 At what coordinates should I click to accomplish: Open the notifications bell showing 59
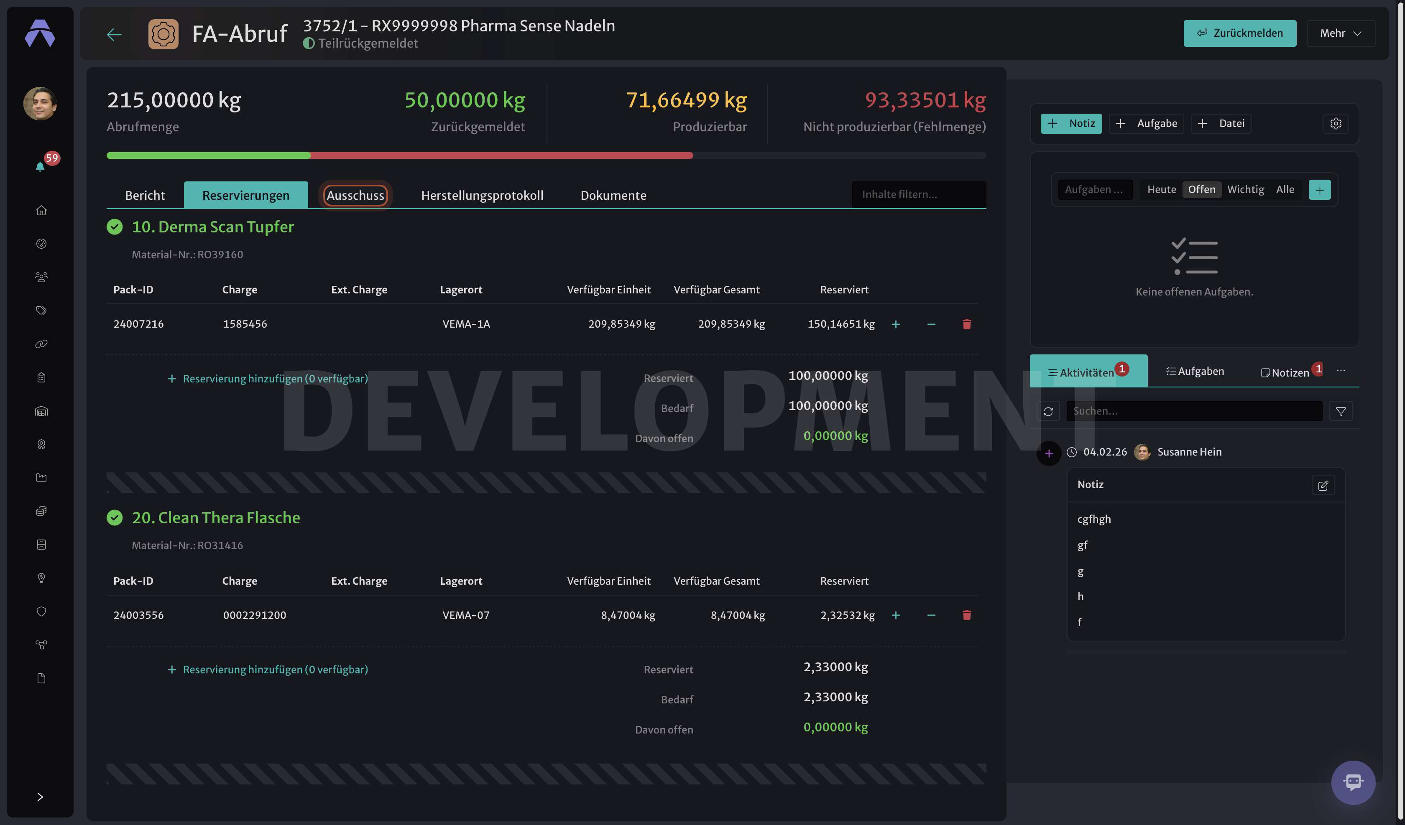(x=41, y=166)
